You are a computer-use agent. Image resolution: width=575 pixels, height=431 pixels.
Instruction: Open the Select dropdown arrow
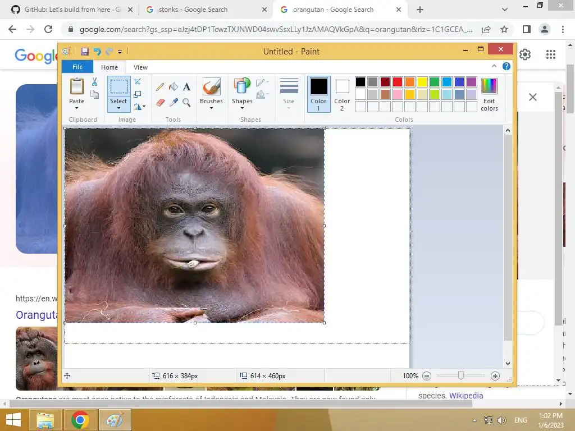pyautogui.click(x=118, y=108)
